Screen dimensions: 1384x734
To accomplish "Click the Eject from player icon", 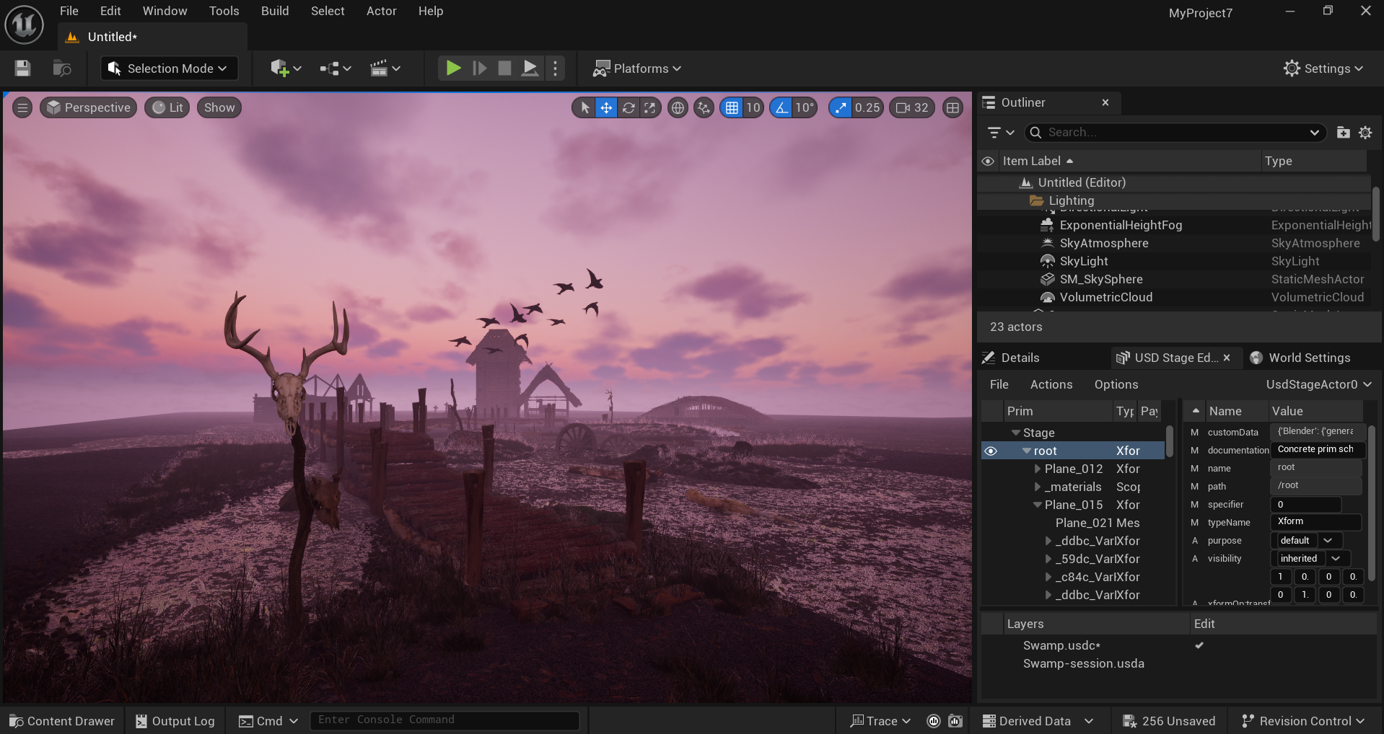I will (x=530, y=68).
